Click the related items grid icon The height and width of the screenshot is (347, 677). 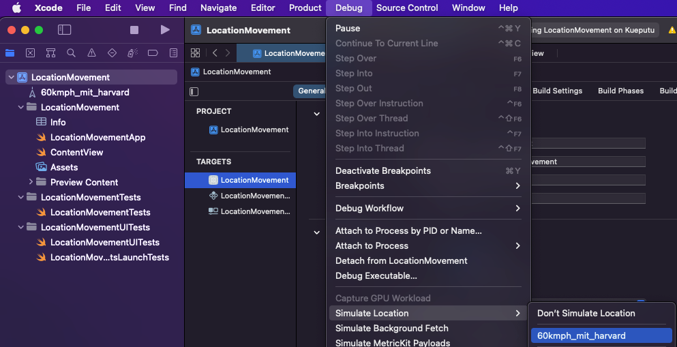[195, 53]
